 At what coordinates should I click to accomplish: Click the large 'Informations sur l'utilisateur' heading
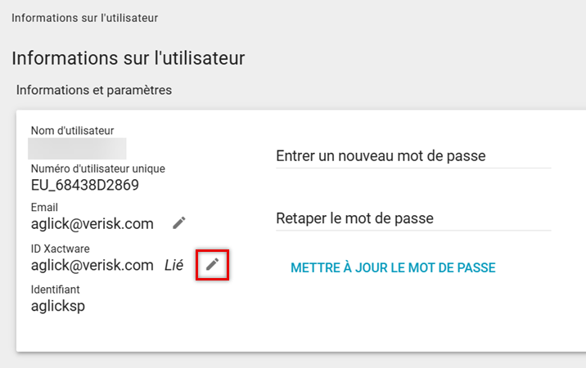click(128, 58)
